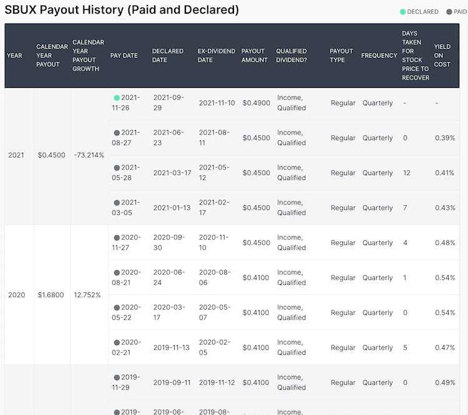The height and width of the screenshot is (415, 468).
Task: Click $0.4100 payout in 2020-08-21 row
Action: pos(256,278)
